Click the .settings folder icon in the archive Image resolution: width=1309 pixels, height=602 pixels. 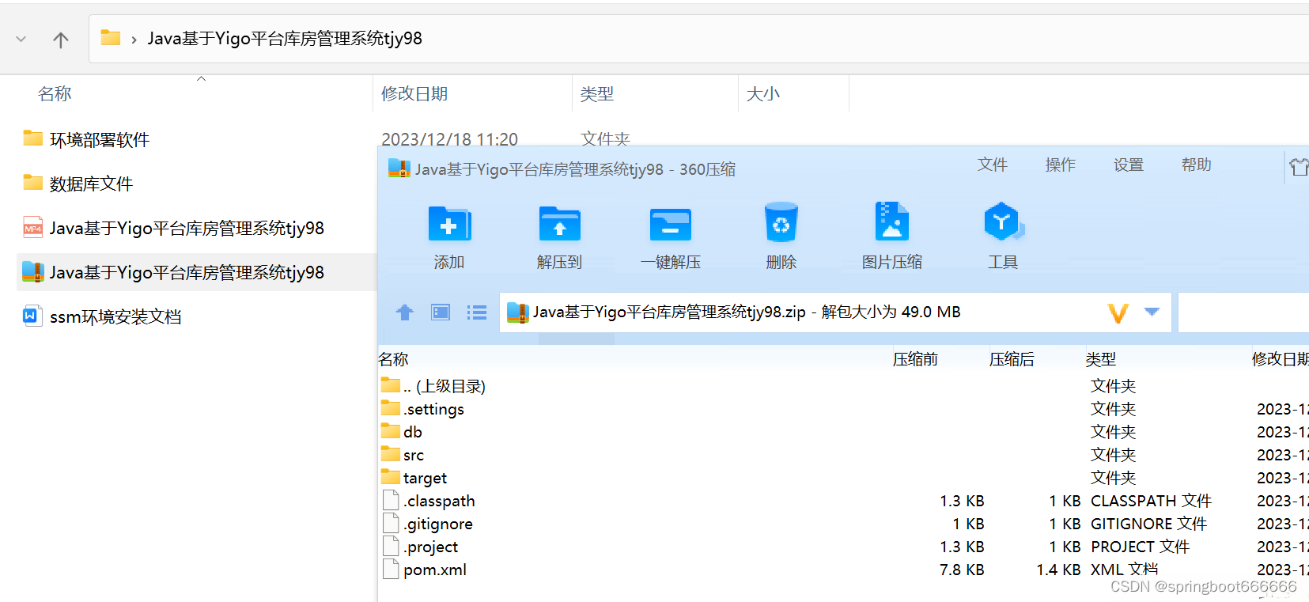[391, 408]
